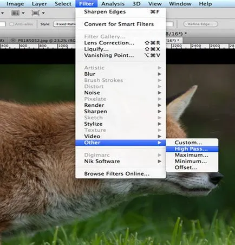
Task: Click Browse Filters Online link
Action: (116, 173)
